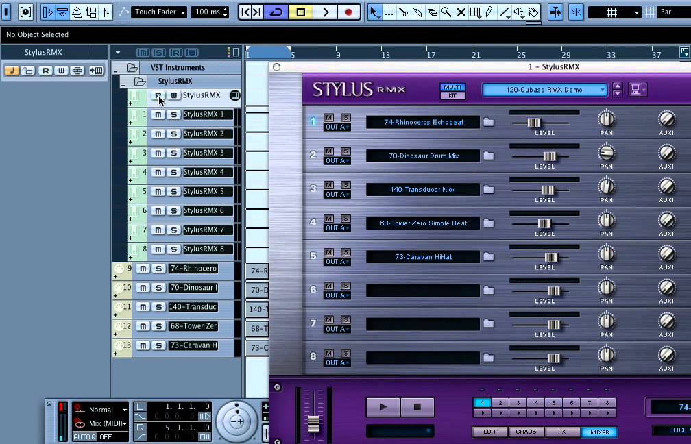Open the 120-Cubase RMX Demo preset dropdown
This screenshot has width=691, height=444.
(x=545, y=90)
